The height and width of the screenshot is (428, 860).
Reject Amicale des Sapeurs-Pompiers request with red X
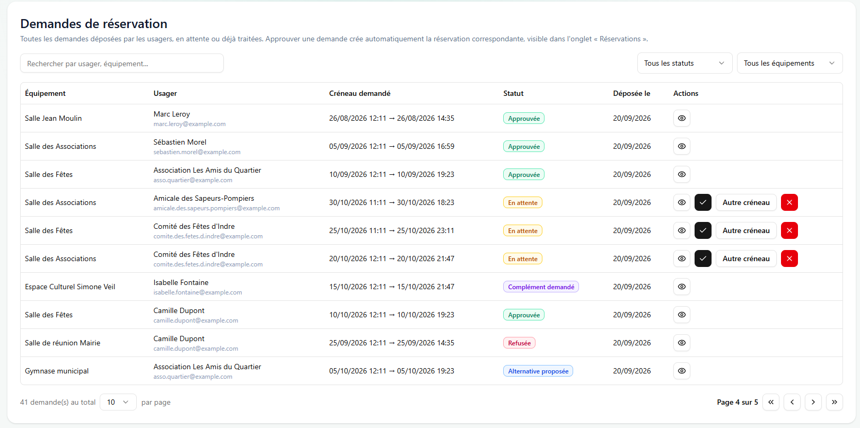[x=789, y=202]
